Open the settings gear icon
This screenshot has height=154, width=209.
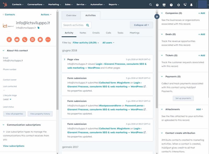(x=179, y=5)
